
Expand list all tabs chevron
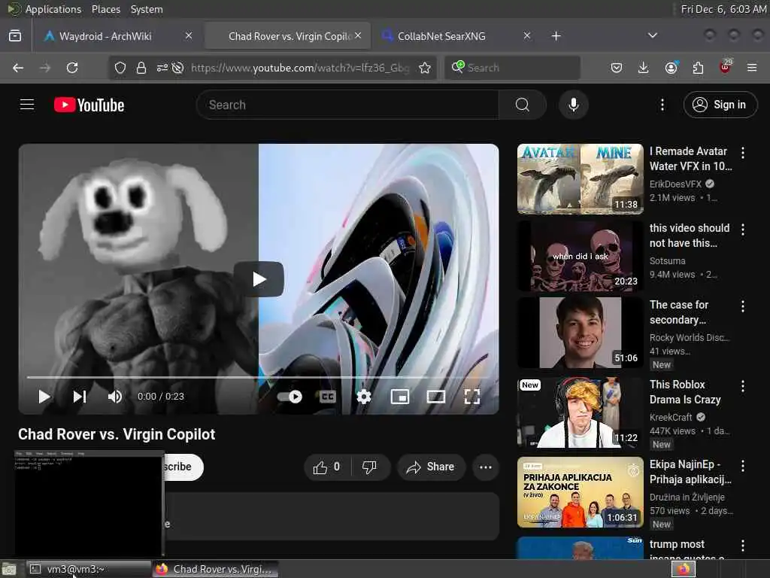652,35
